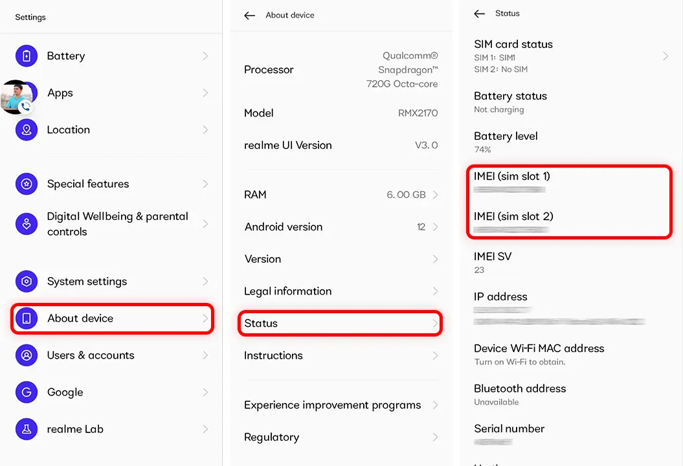Go back from Status screen
The image size is (683, 466).
[479, 14]
